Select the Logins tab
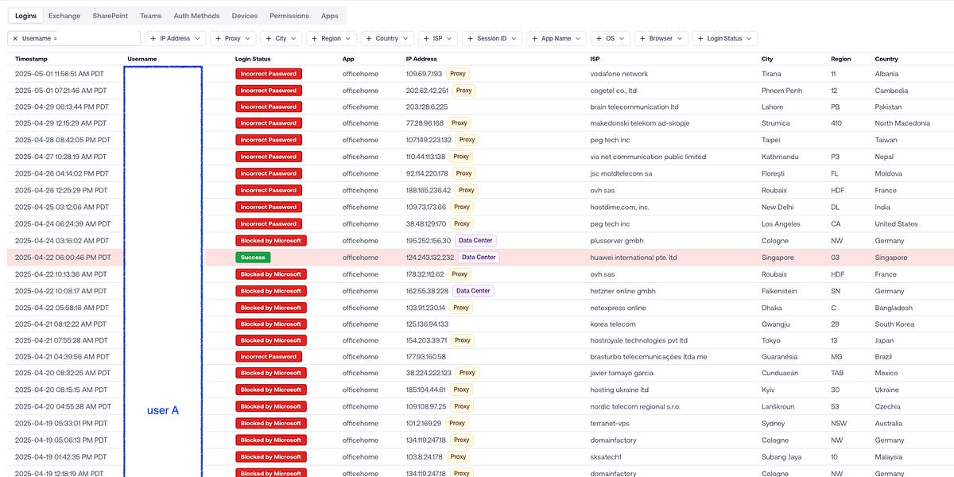The image size is (954, 477). coord(25,16)
